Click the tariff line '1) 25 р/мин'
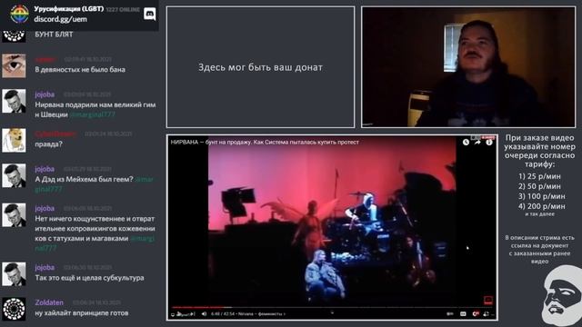 point(539,176)
